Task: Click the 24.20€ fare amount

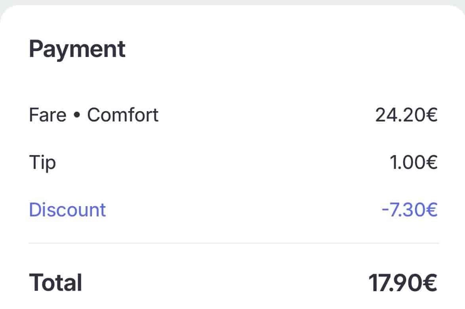Action: 406,115
